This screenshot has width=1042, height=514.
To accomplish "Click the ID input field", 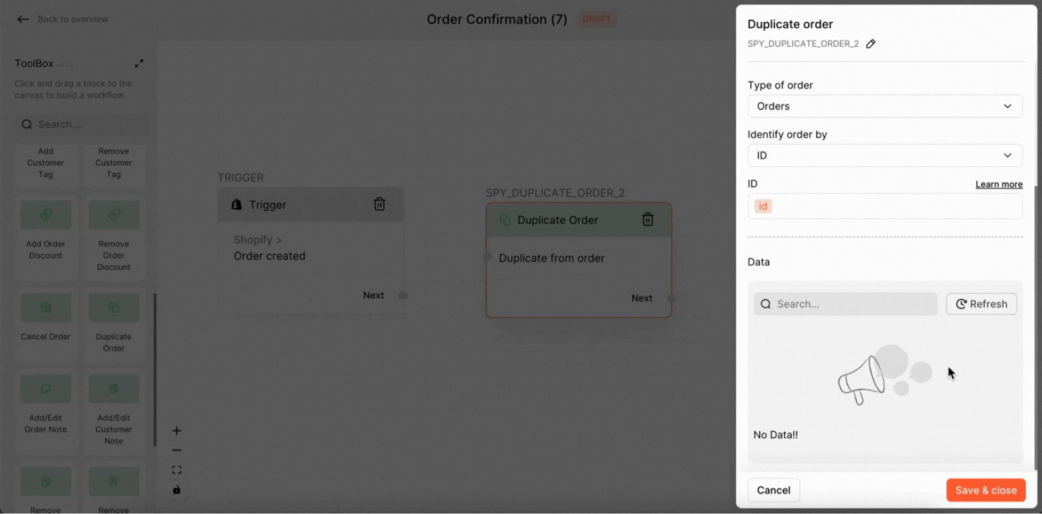I will (x=884, y=206).
